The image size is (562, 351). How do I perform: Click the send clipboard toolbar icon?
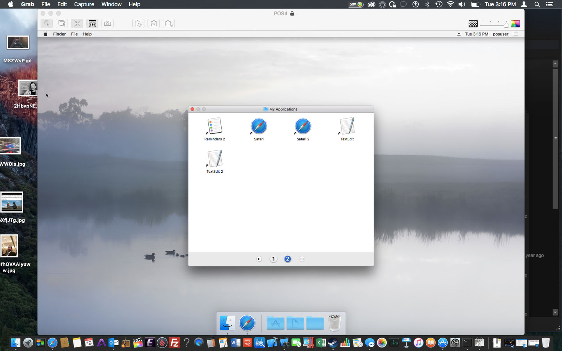pos(169,23)
